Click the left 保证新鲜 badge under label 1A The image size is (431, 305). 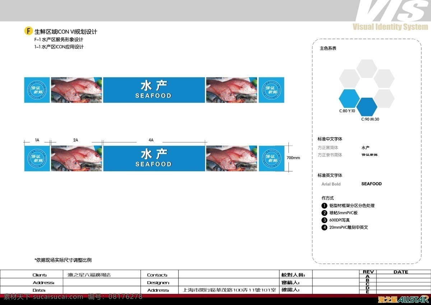coord(37,158)
